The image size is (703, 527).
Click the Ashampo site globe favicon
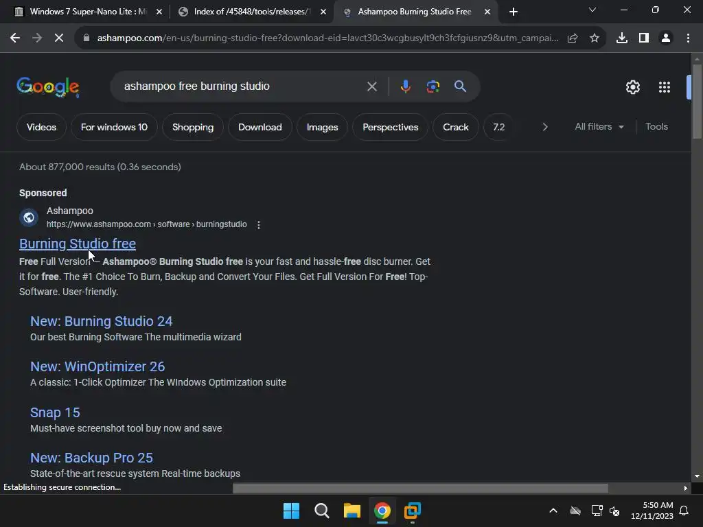29,218
